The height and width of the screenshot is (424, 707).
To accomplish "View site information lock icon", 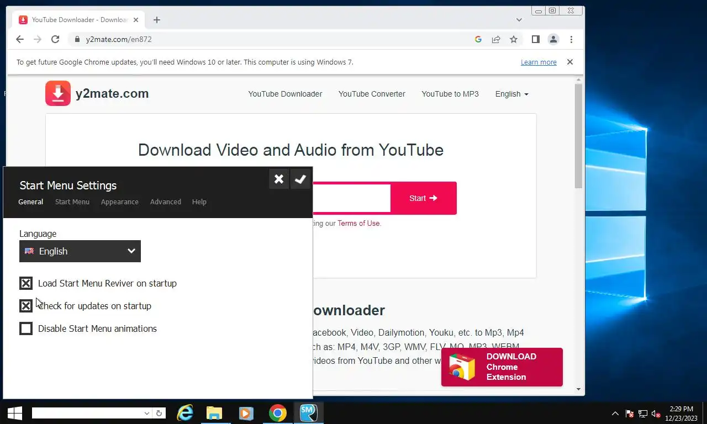I will click(x=77, y=39).
